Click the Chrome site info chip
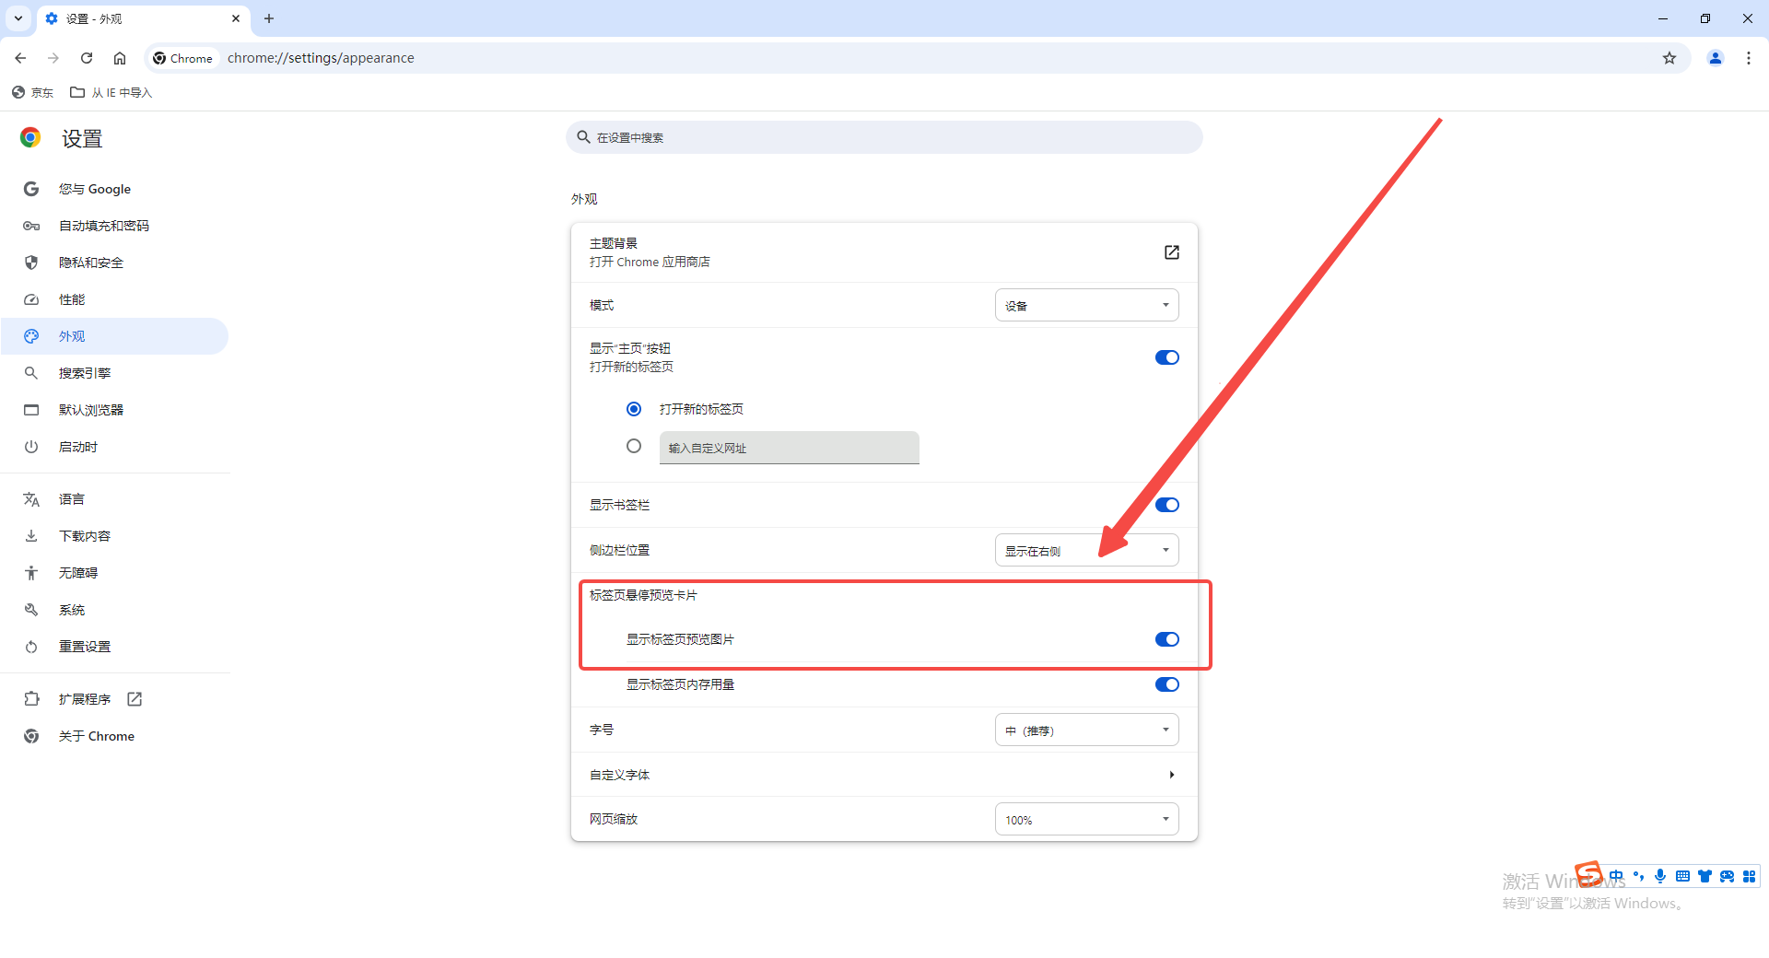This screenshot has height=958, width=1769. [183, 58]
